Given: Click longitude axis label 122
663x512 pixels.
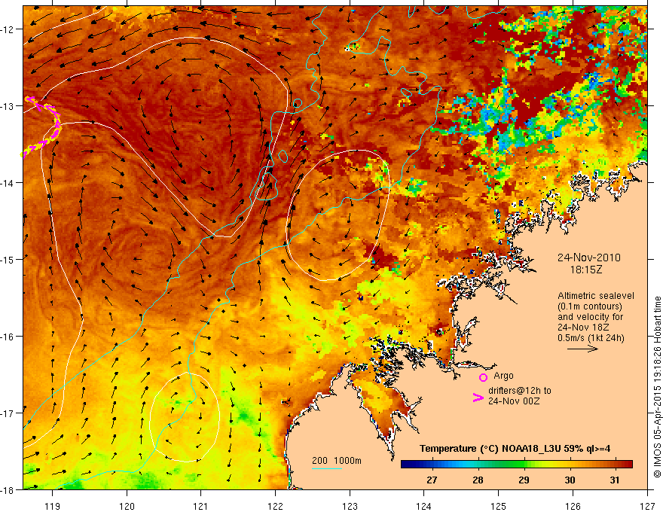Looking at the screenshot, I should [275, 506].
